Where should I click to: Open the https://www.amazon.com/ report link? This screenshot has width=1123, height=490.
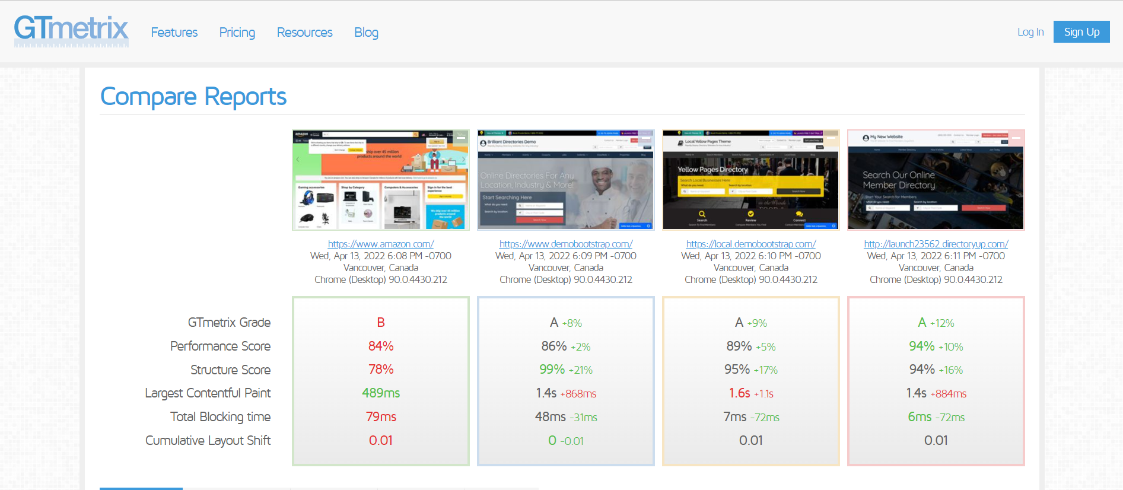[x=381, y=244]
